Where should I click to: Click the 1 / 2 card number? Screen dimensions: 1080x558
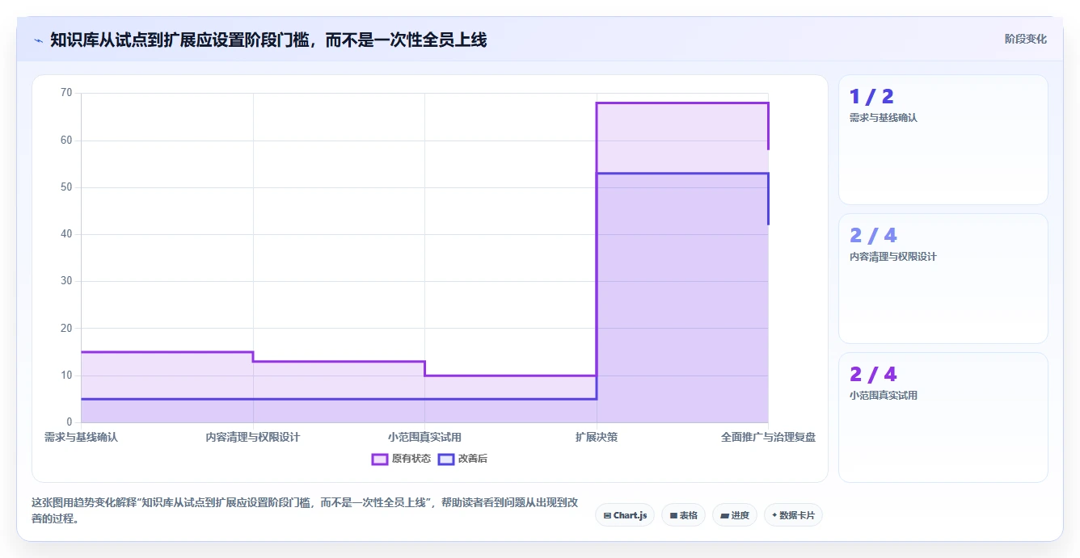tap(871, 97)
